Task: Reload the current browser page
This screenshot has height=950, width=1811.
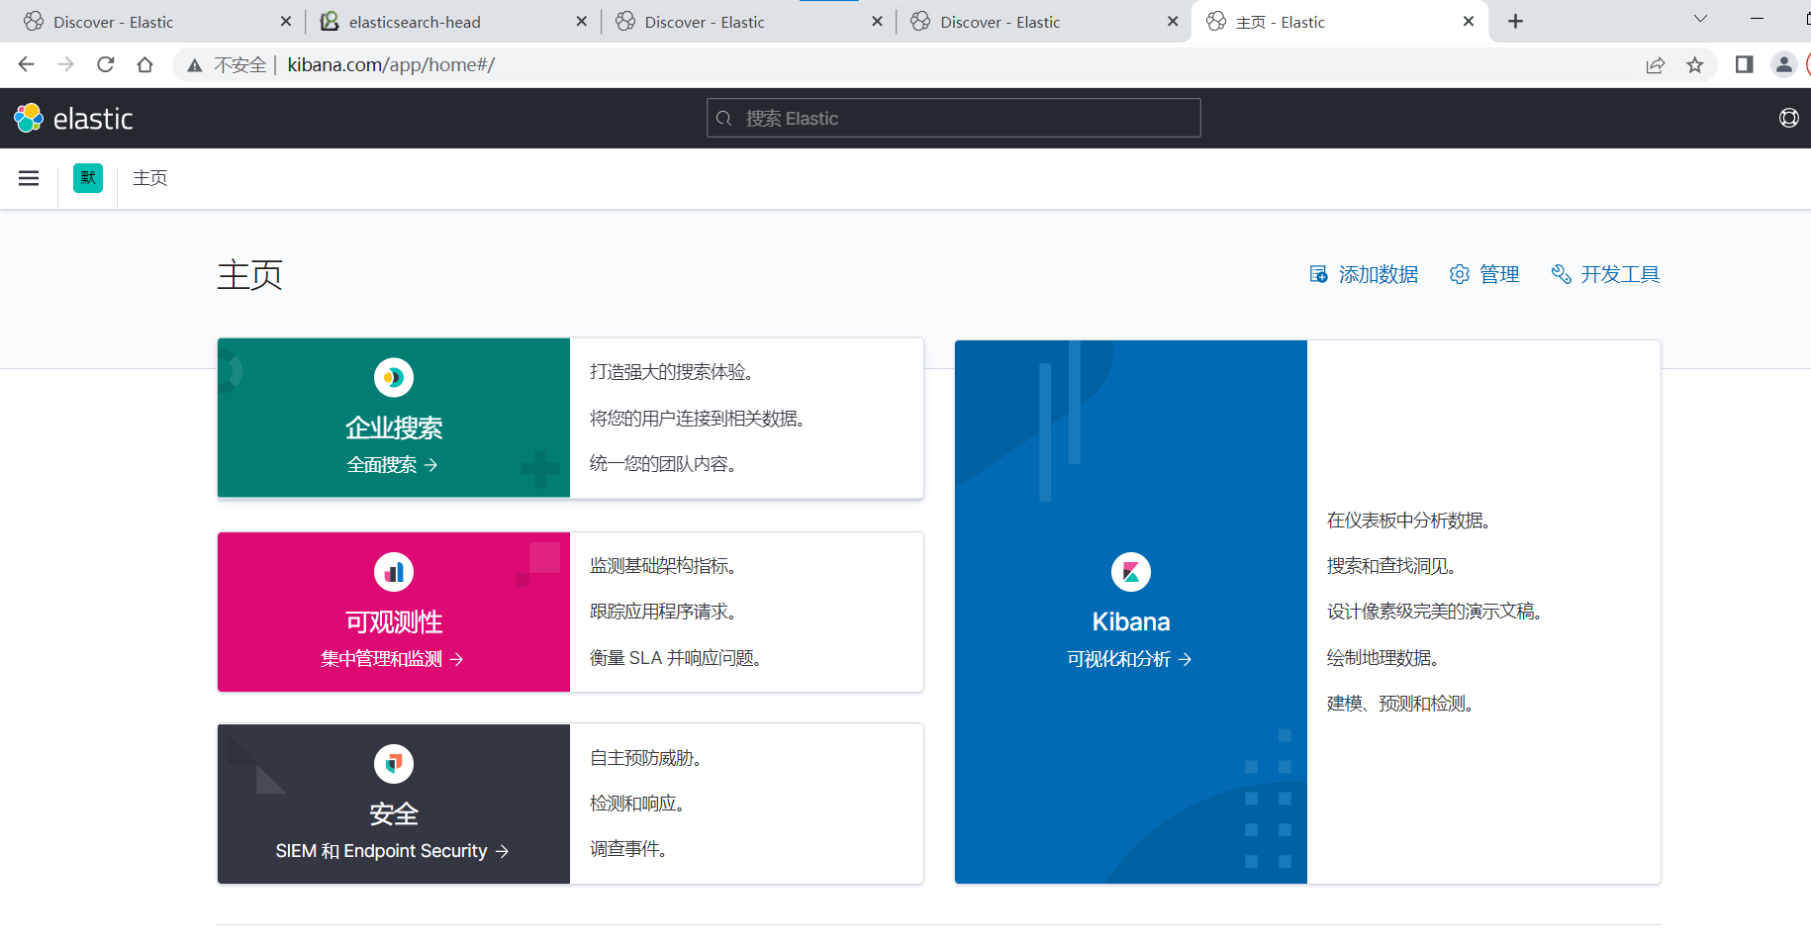Action: tap(105, 64)
